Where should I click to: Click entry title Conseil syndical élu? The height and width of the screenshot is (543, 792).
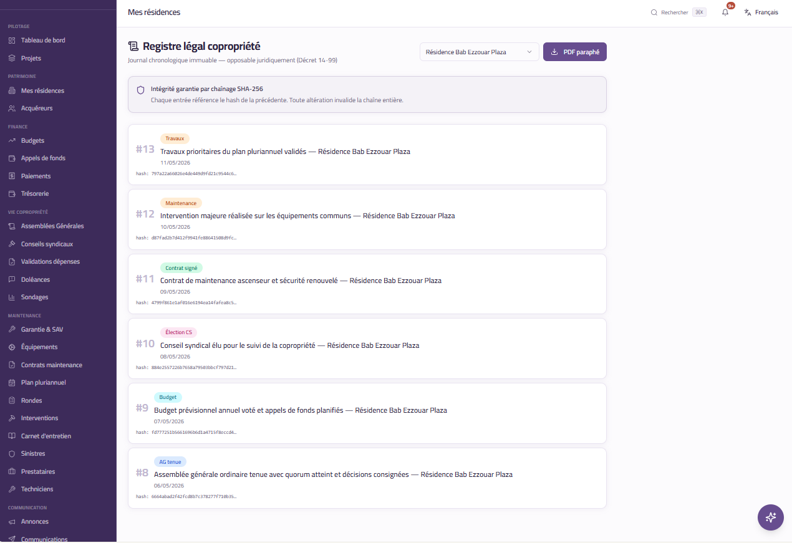point(290,345)
